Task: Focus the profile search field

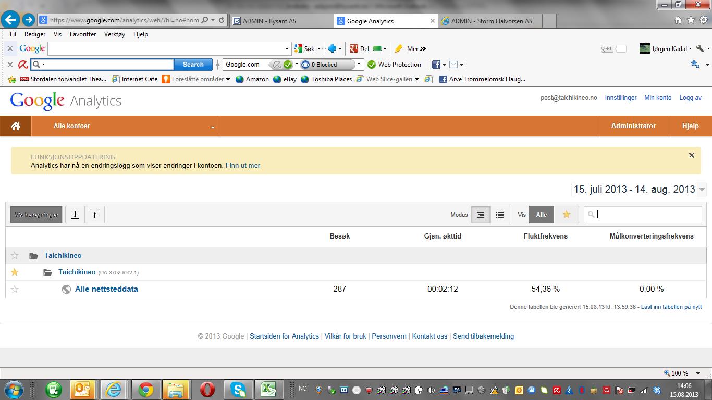Action: 643,215
